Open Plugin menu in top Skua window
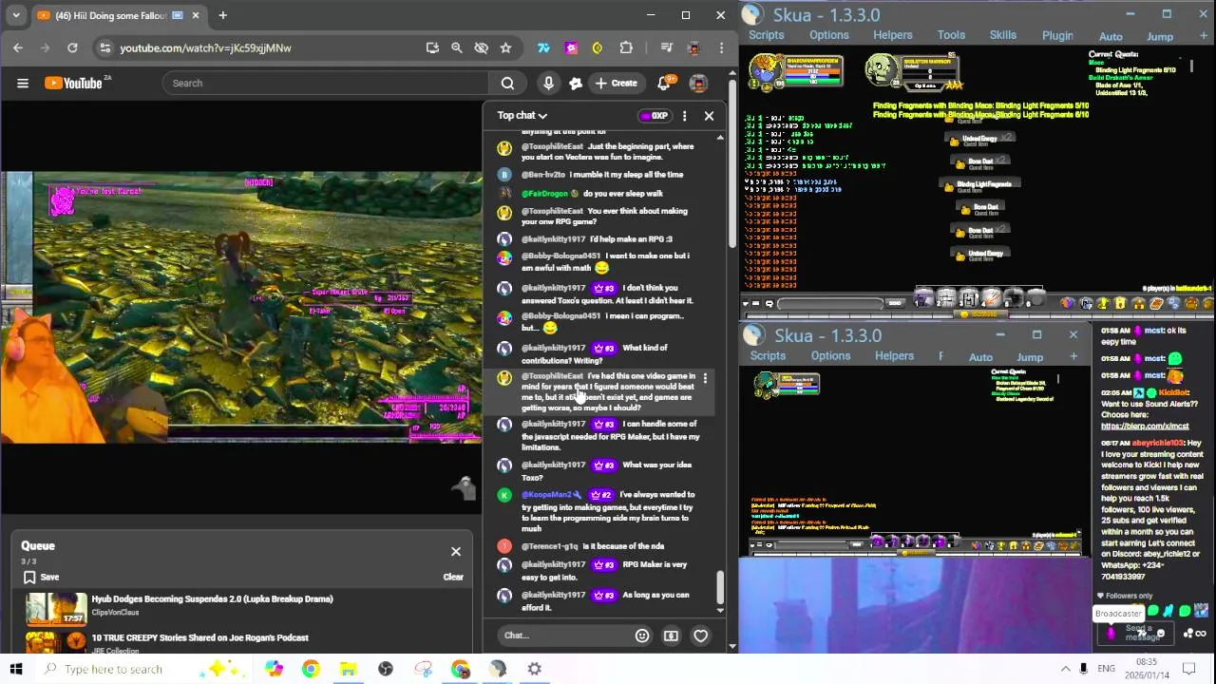Viewport: 1216px width, 684px height. click(1057, 36)
